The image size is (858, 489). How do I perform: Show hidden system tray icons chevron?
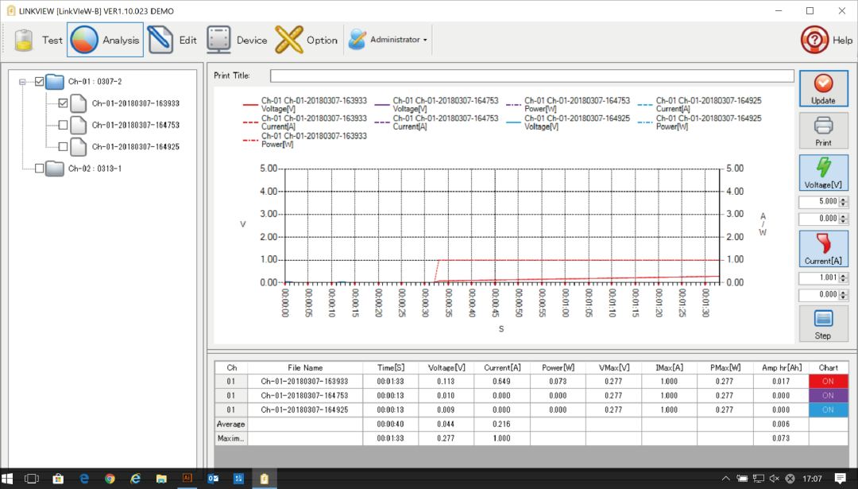[x=725, y=479]
